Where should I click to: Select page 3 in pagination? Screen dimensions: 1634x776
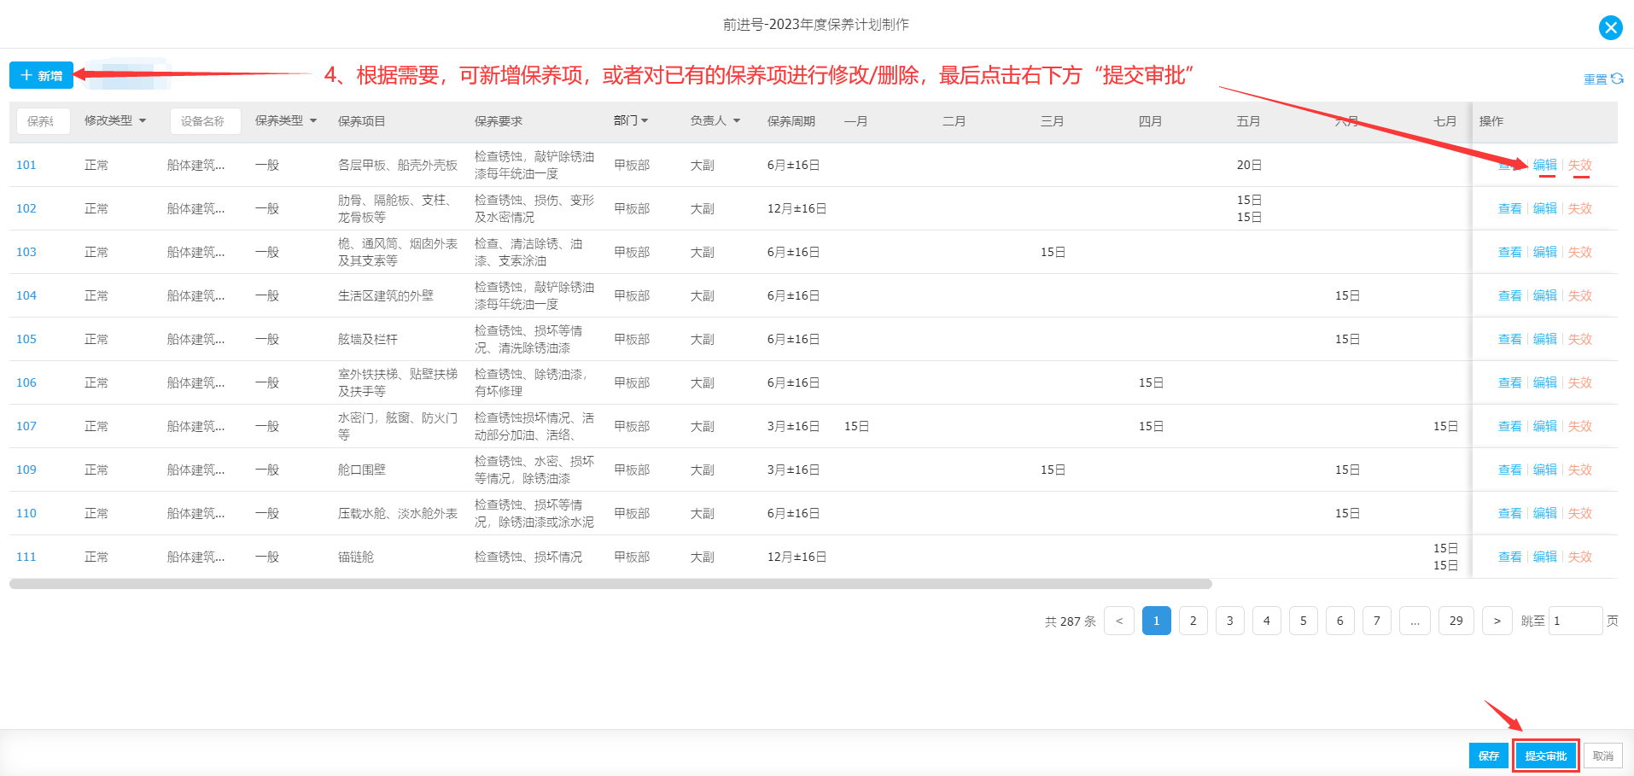(1230, 621)
